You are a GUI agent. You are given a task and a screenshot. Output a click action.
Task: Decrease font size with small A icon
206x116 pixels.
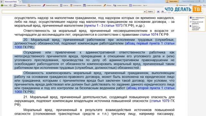[x=201, y=5]
